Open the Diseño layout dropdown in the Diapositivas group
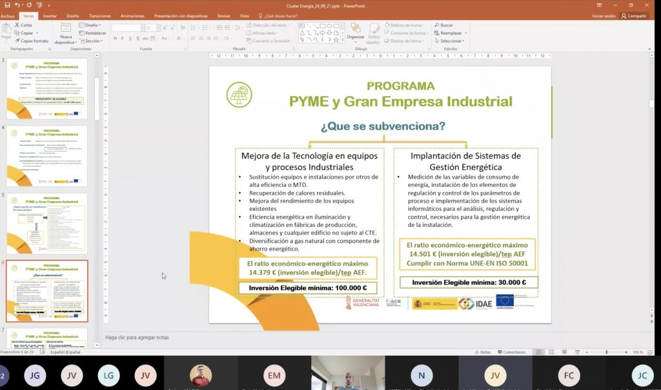The height and width of the screenshot is (390, 661). tap(90, 25)
